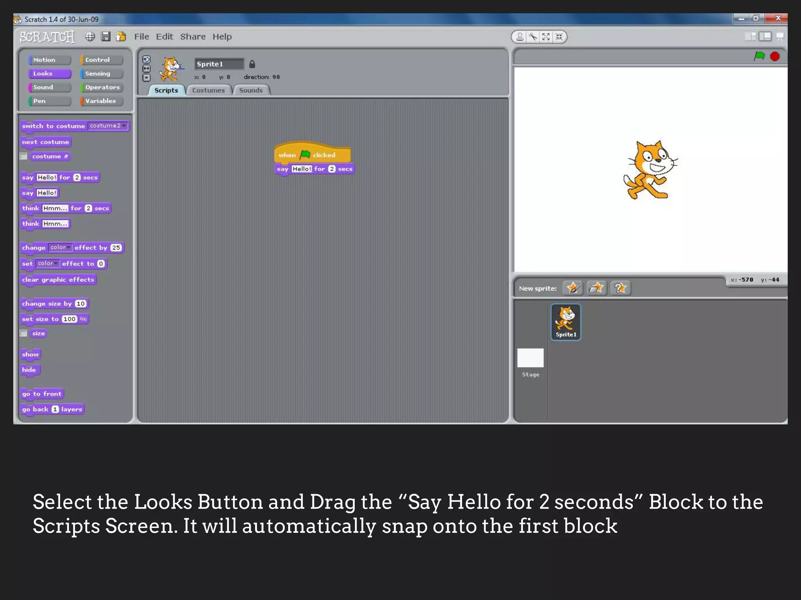Viewport: 801px width, 600px height.
Task: Click the globe language icon
Action: 90,37
